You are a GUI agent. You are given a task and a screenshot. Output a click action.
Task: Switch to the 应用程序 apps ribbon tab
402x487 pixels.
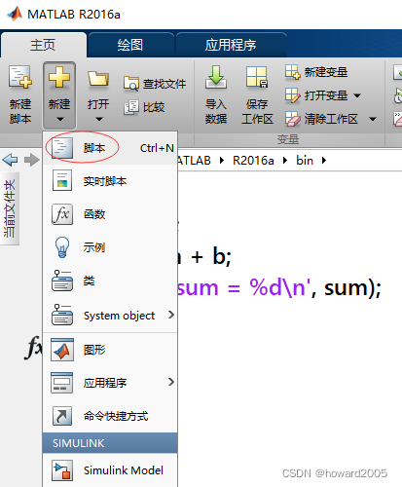pos(231,45)
